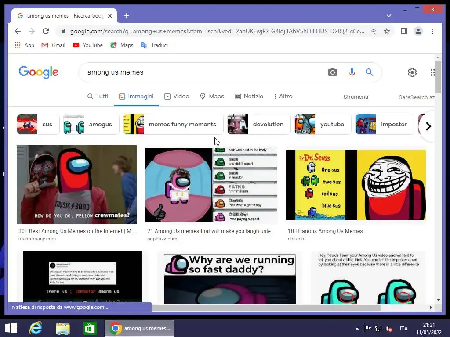This screenshot has width=450, height=337.
Task: Bookmark this page with the star icon
Action: click(387, 31)
